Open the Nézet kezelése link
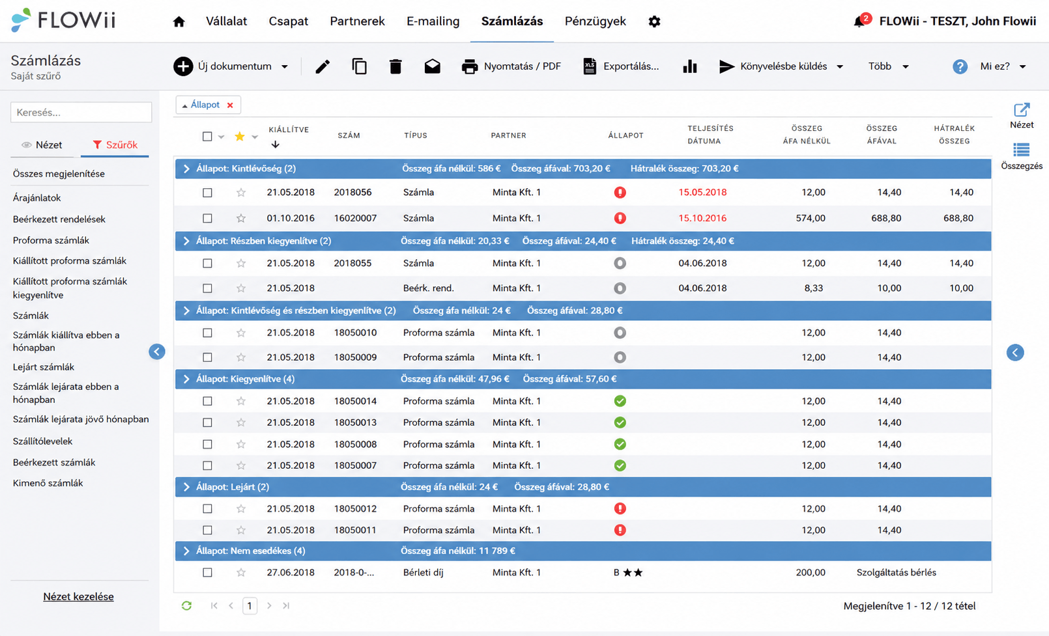 78,596
